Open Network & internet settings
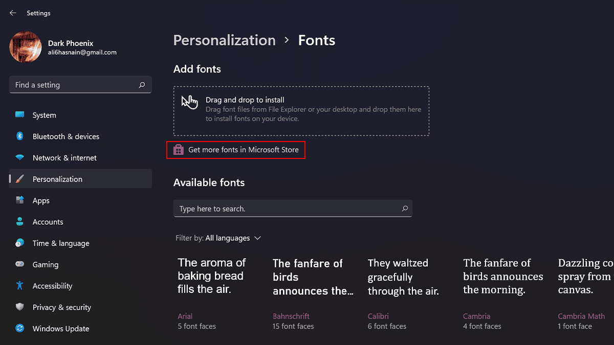Image resolution: width=614 pixels, height=345 pixels. tap(65, 157)
